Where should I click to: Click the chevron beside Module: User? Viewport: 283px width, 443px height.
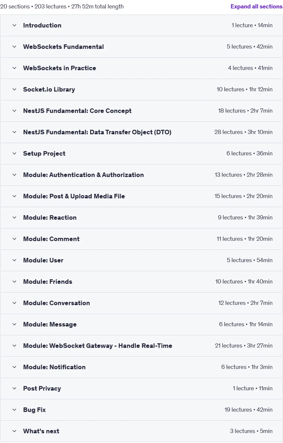coord(14,260)
